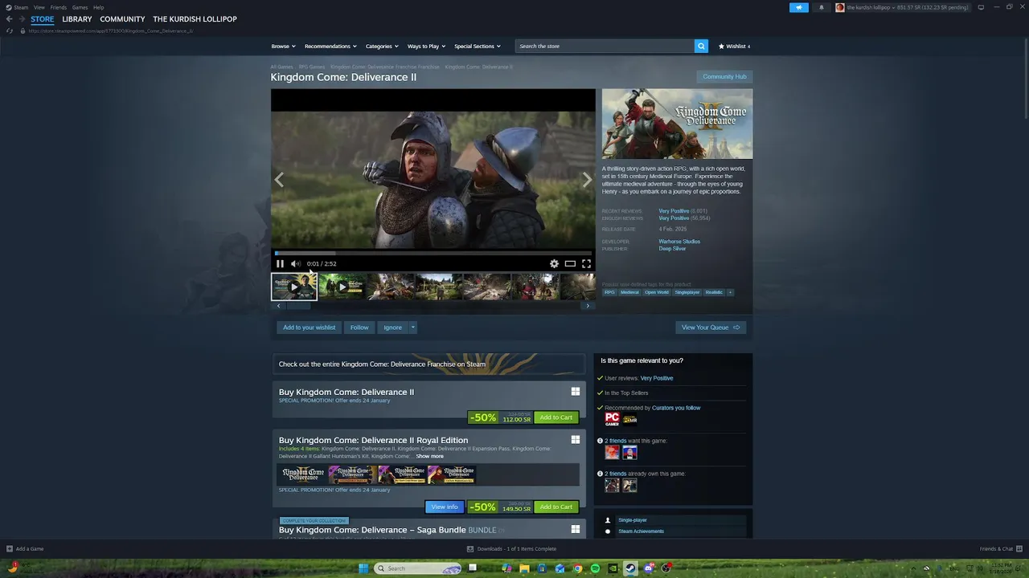
Task: Select the second trailer thumbnail
Action: point(342,287)
